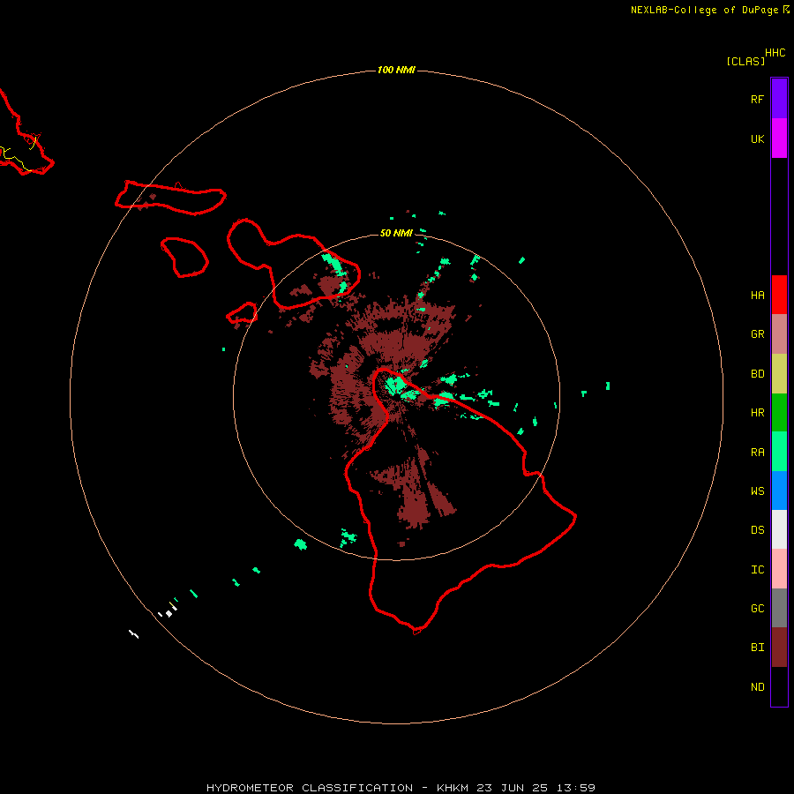Click the HR dark green legend swatch
The height and width of the screenshot is (794, 794).
779,413
